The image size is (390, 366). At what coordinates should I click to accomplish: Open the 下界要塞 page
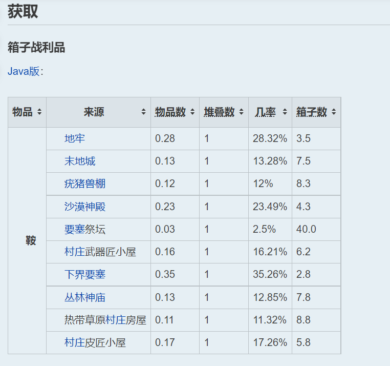(x=84, y=274)
